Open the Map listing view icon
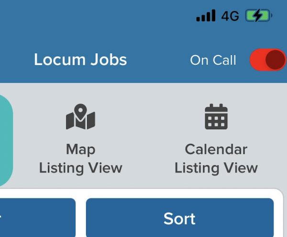 tap(80, 117)
